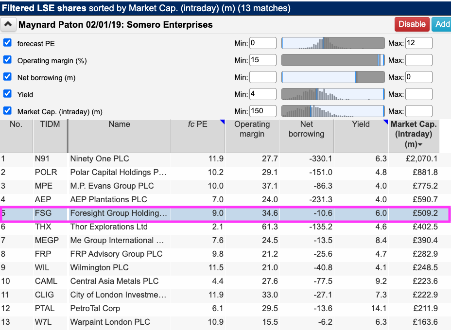Screen dimensions: 451x333
Task: Click yield value 14.1 for PetroTal
Action: (x=379, y=308)
